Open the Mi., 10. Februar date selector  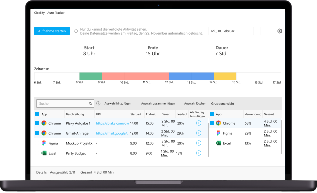pos(230,31)
